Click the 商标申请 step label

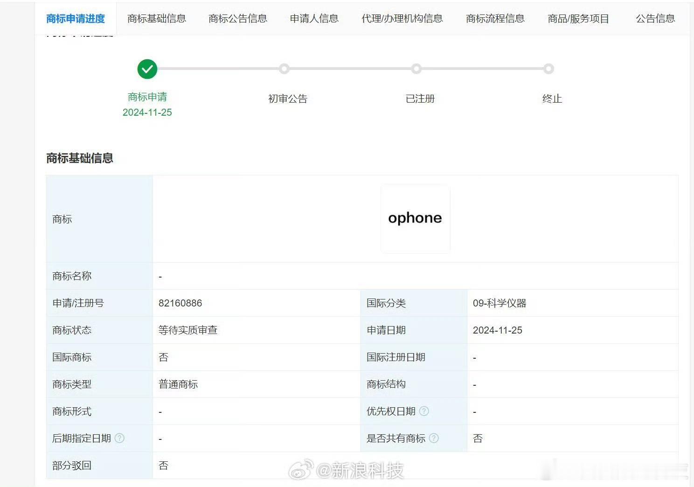[147, 97]
